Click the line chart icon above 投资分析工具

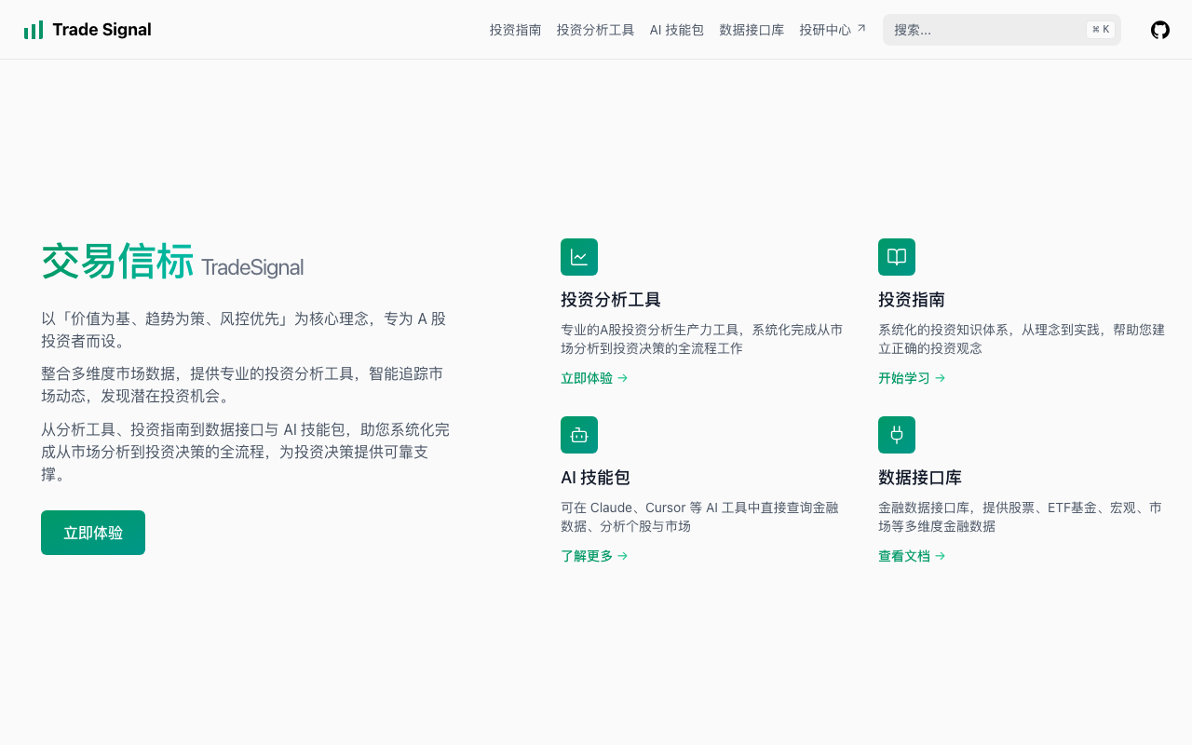[579, 257]
